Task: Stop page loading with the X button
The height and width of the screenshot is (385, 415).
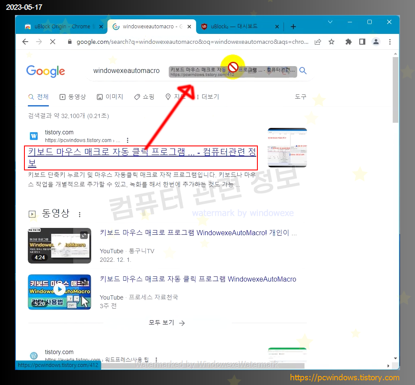Action: (53, 42)
